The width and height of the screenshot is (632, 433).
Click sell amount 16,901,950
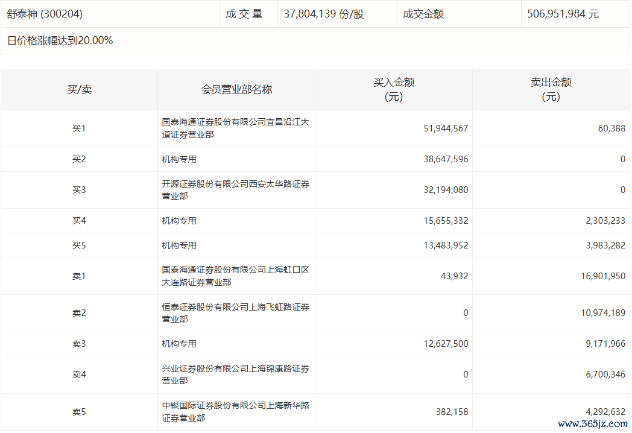(x=603, y=277)
